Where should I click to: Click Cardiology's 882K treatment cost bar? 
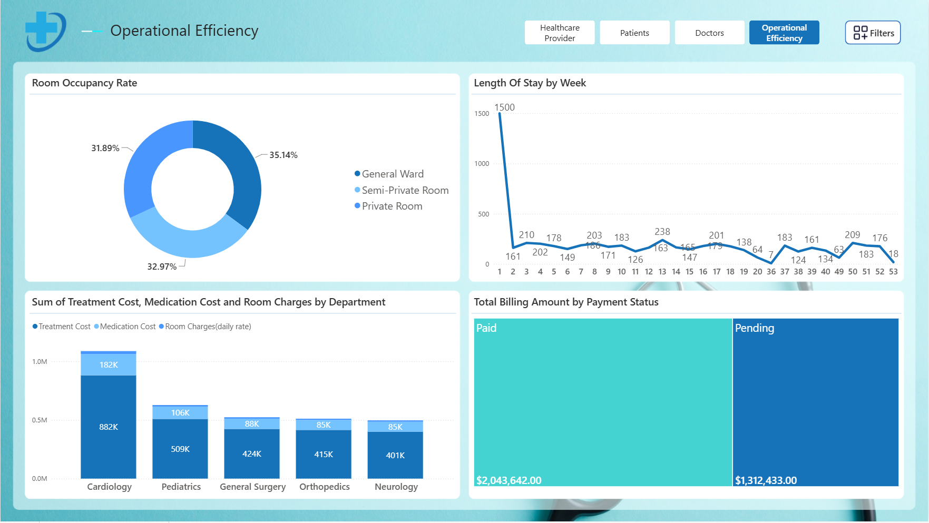[109, 427]
